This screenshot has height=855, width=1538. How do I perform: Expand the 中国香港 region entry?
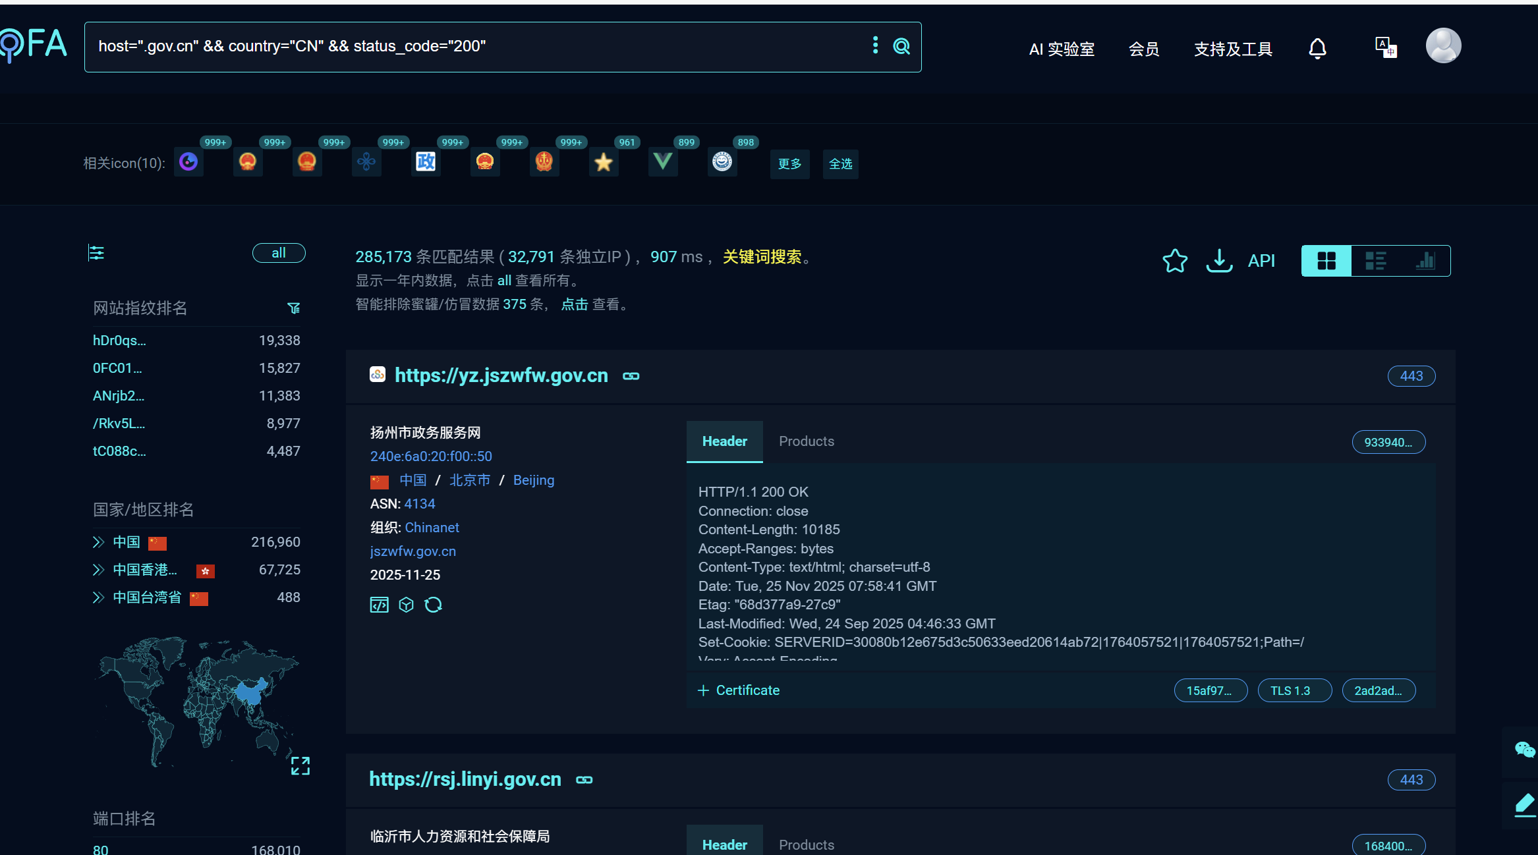coord(99,570)
